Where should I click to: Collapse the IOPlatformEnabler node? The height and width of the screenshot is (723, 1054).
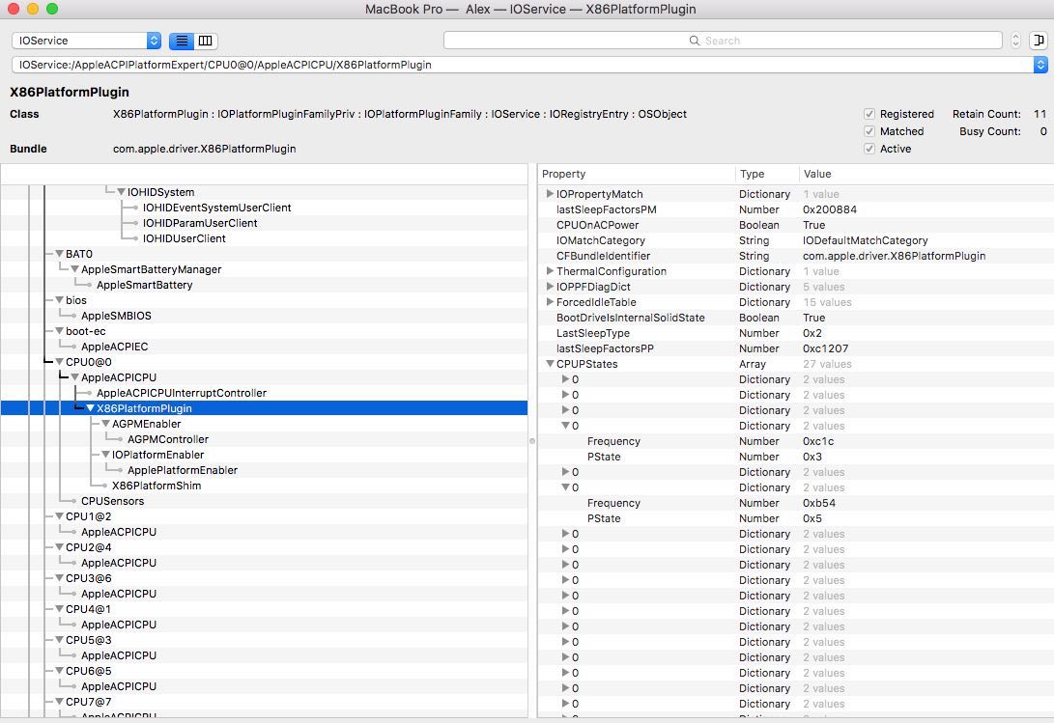pos(105,455)
